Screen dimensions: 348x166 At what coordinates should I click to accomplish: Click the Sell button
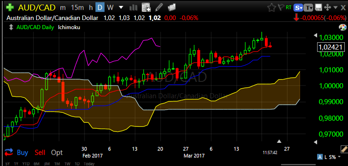(x=40, y=152)
